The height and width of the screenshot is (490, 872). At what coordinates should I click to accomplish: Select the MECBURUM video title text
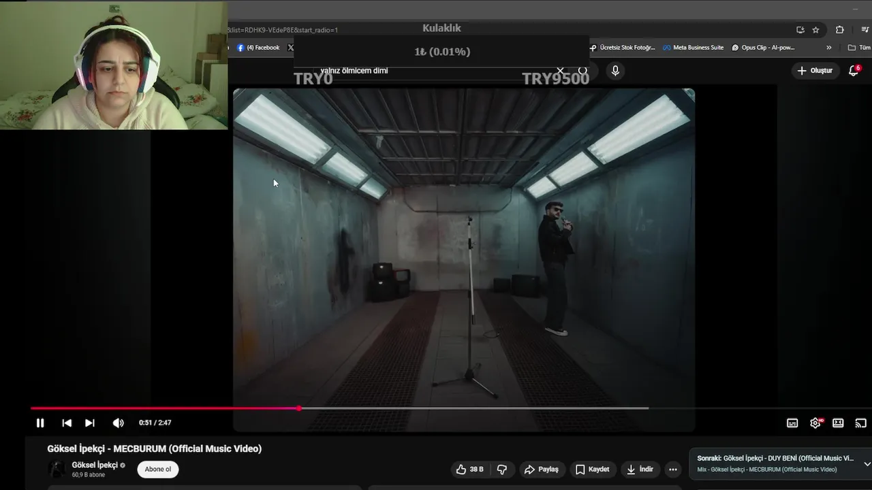pos(154,448)
